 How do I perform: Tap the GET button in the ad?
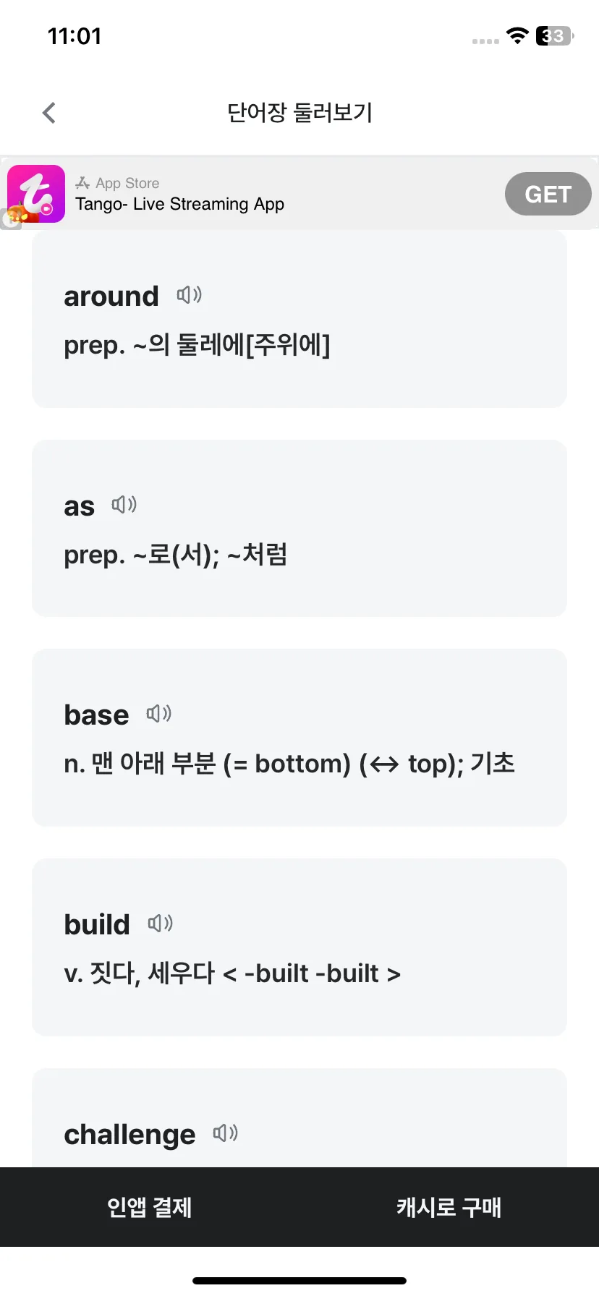pyautogui.click(x=548, y=194)
